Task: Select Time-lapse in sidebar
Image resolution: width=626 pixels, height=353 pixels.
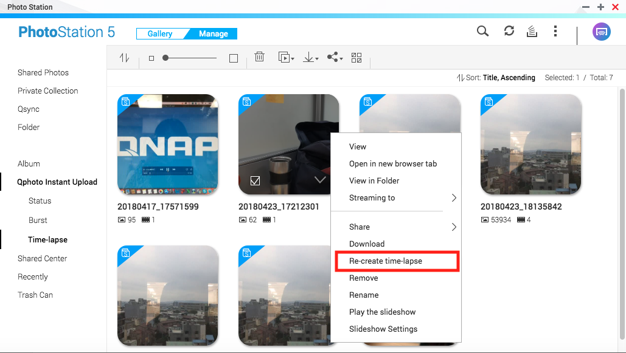Action: tap(48, 240)
